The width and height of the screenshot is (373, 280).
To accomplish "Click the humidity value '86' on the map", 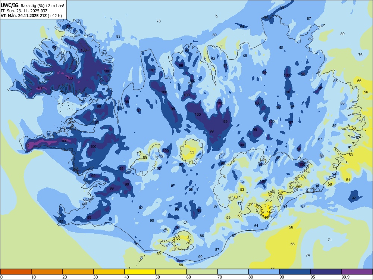I will [x=202, y=236].
